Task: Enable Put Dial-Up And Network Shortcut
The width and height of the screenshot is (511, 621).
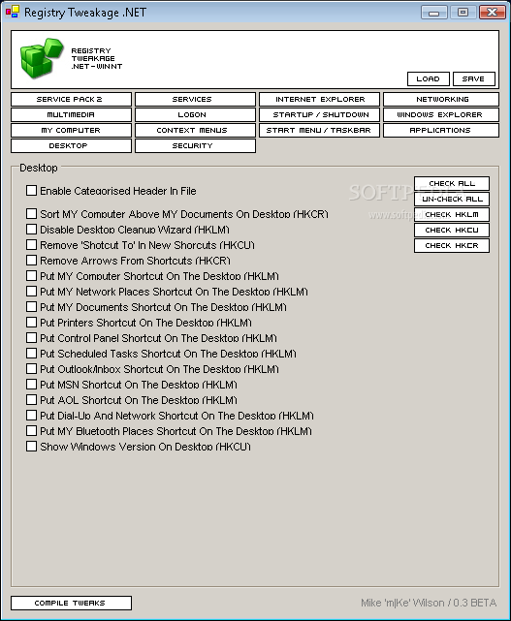Action: tap(31, 415)
